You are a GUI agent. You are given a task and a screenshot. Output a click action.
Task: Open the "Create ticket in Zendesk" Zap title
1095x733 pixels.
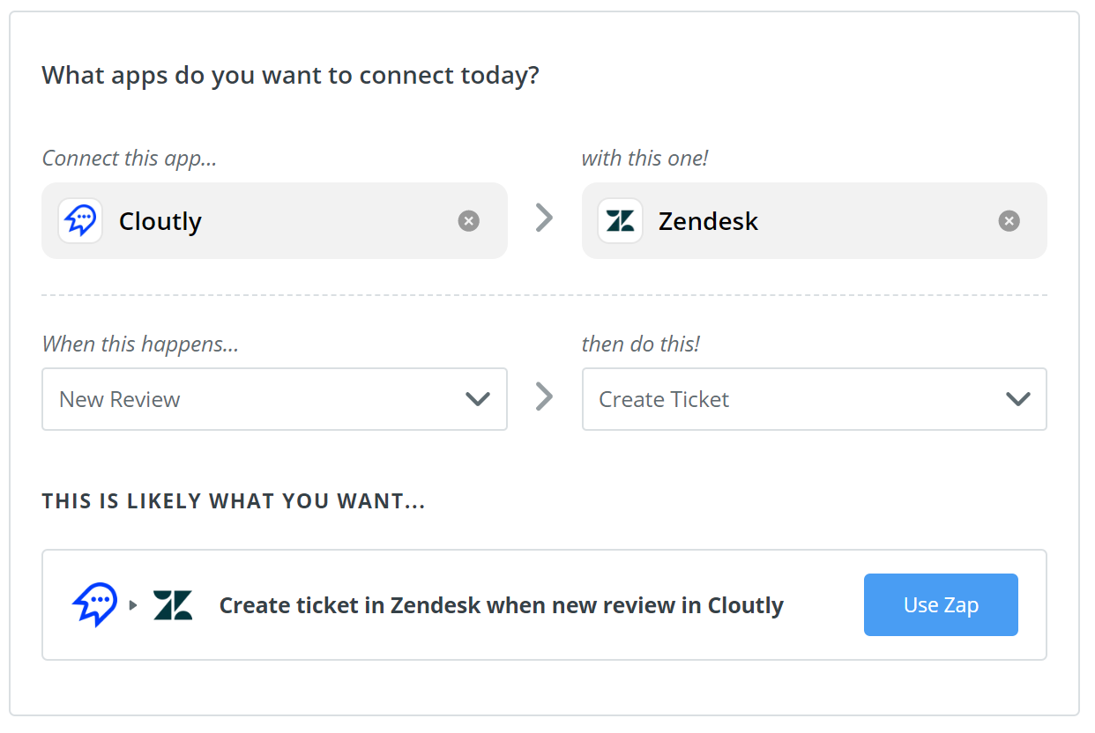pos(501,605)
